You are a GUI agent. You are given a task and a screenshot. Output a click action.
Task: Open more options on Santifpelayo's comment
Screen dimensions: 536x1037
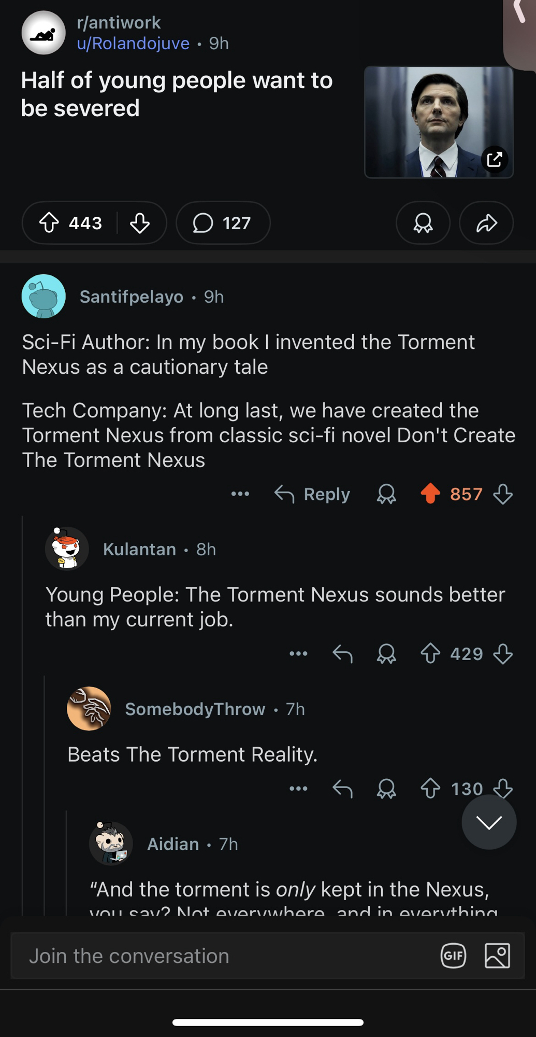[240, 494]
